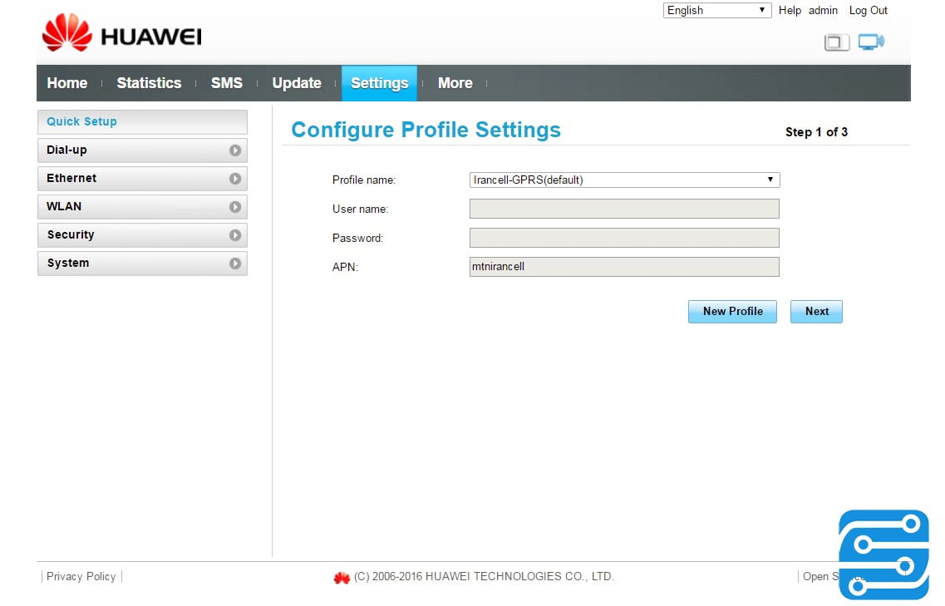The height and width of the screenshot is (606, 945).
Task: Open the English language selector
Action: pyautogui.click(x=717, y=11)
